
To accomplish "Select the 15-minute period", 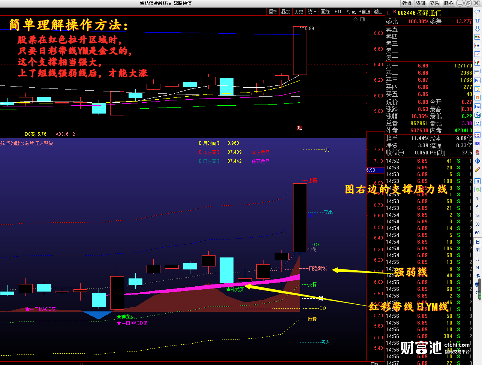I will tap(477, 215).
